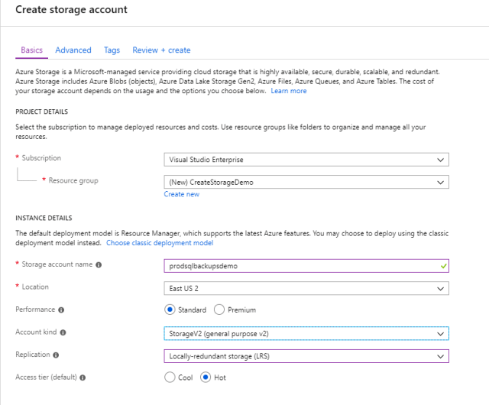The image size is (489, 405).
Task: Click Choose classic deployment model link
Action: click(160, 243)
